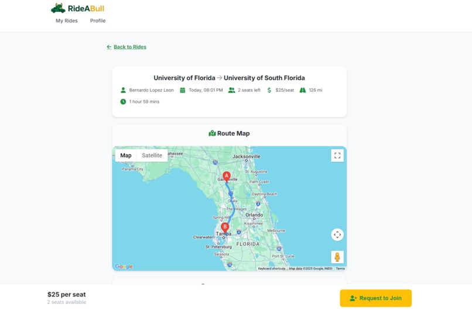The height and width of the screenshot is (311, 472).
Task: Open map Terms link
Action: tap(340, 269)
